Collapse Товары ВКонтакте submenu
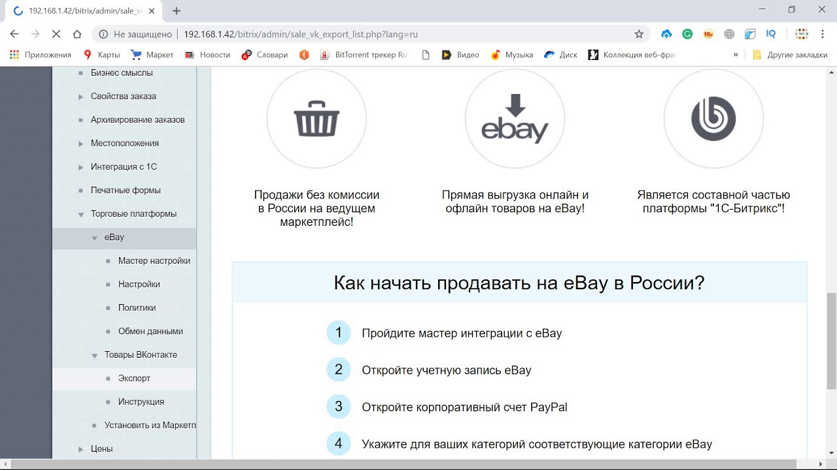The height and width of the screenshot is (470, 837). [95, 355]
